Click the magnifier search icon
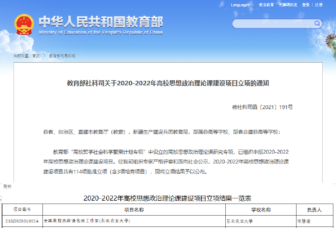 coord(317,23)
